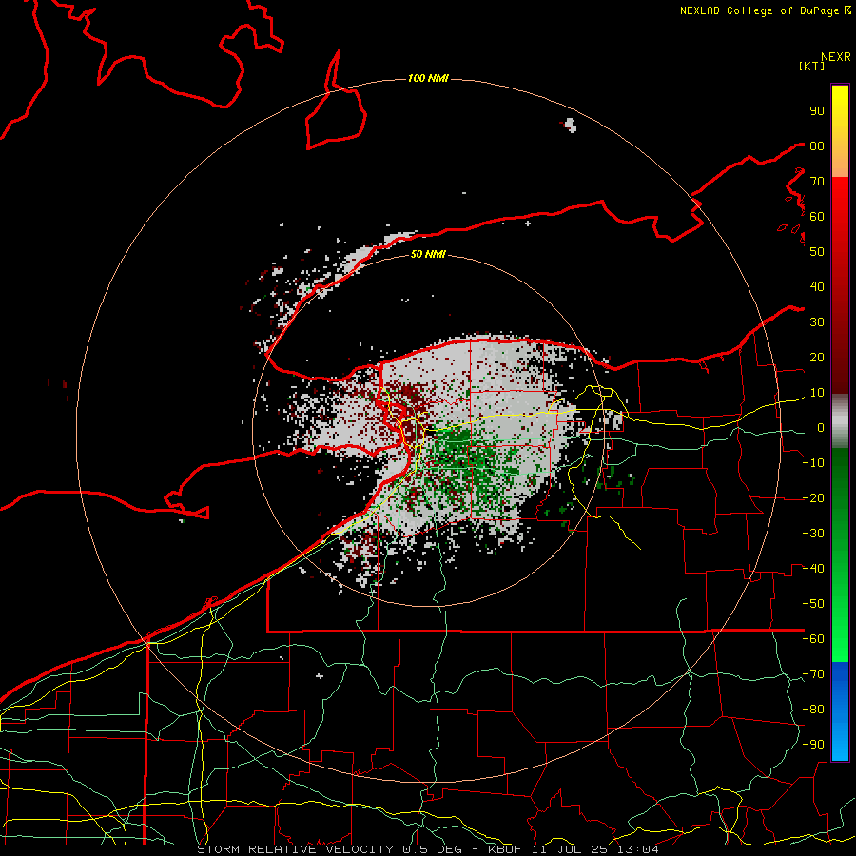Click the 40 value on velocity scale
The height and width of the screenshot is (856, 856).
[817, 286]
